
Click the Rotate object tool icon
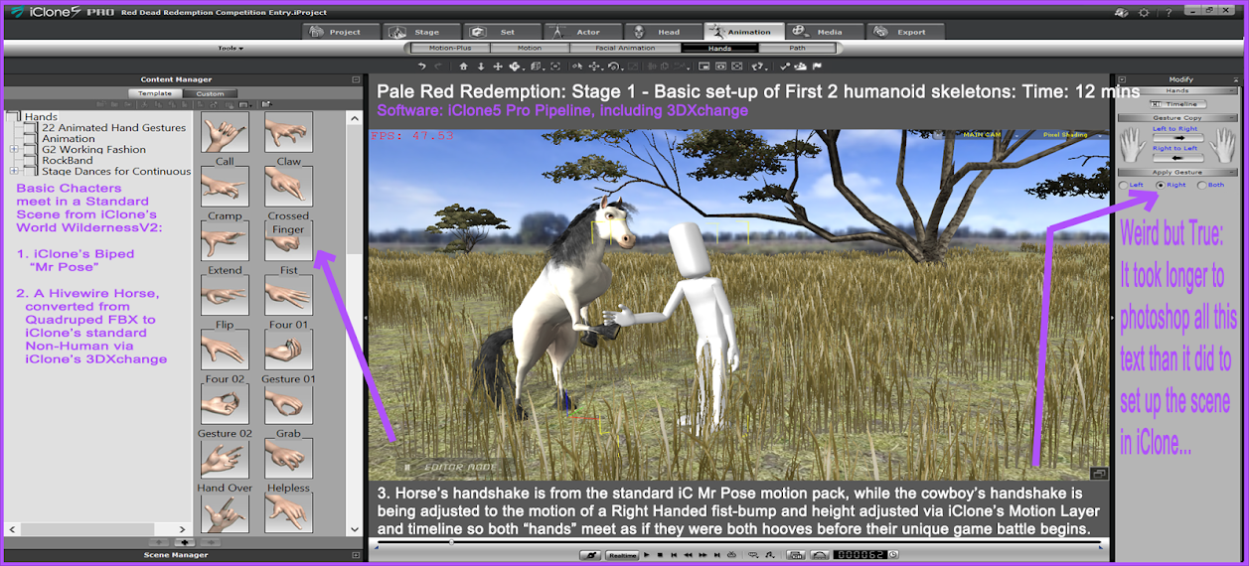tap(613, 67)
